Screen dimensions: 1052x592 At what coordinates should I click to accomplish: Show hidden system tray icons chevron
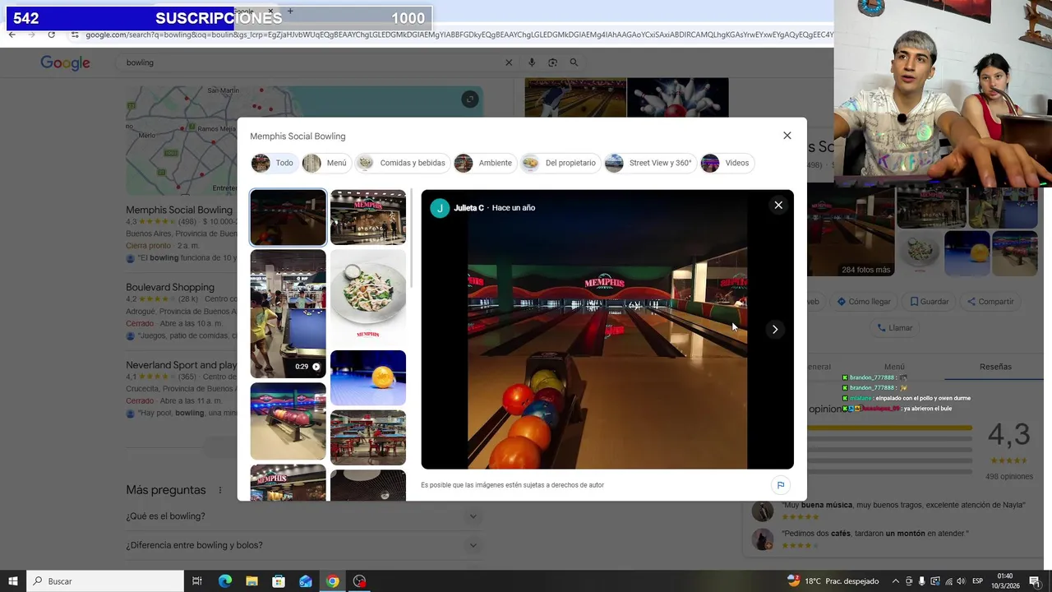click(x=896, y=581)
